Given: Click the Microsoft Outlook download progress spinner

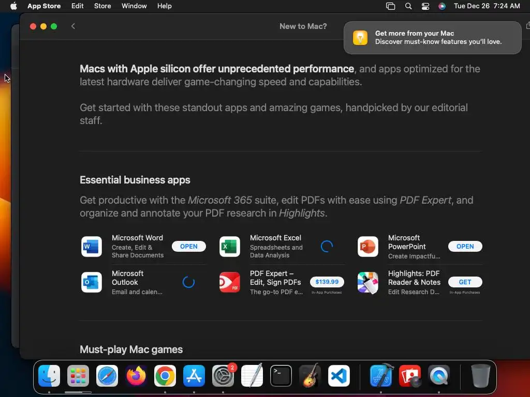Looking at the screenshot, I should [188, 282].
